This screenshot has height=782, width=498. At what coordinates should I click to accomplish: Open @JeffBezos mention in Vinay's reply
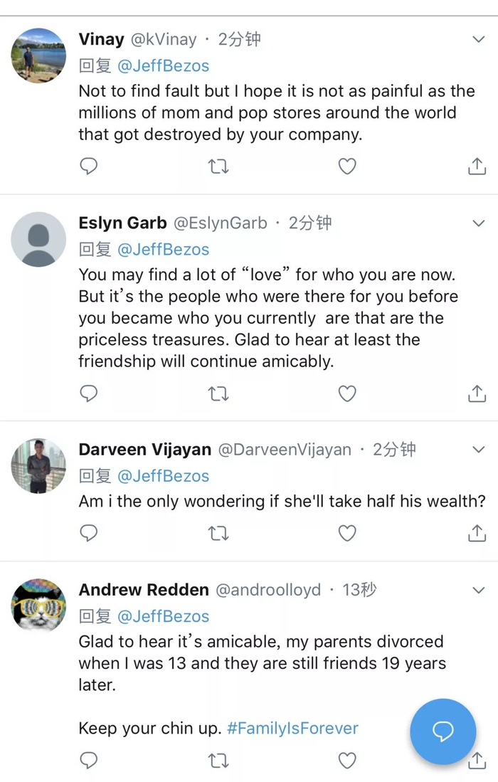163,66
